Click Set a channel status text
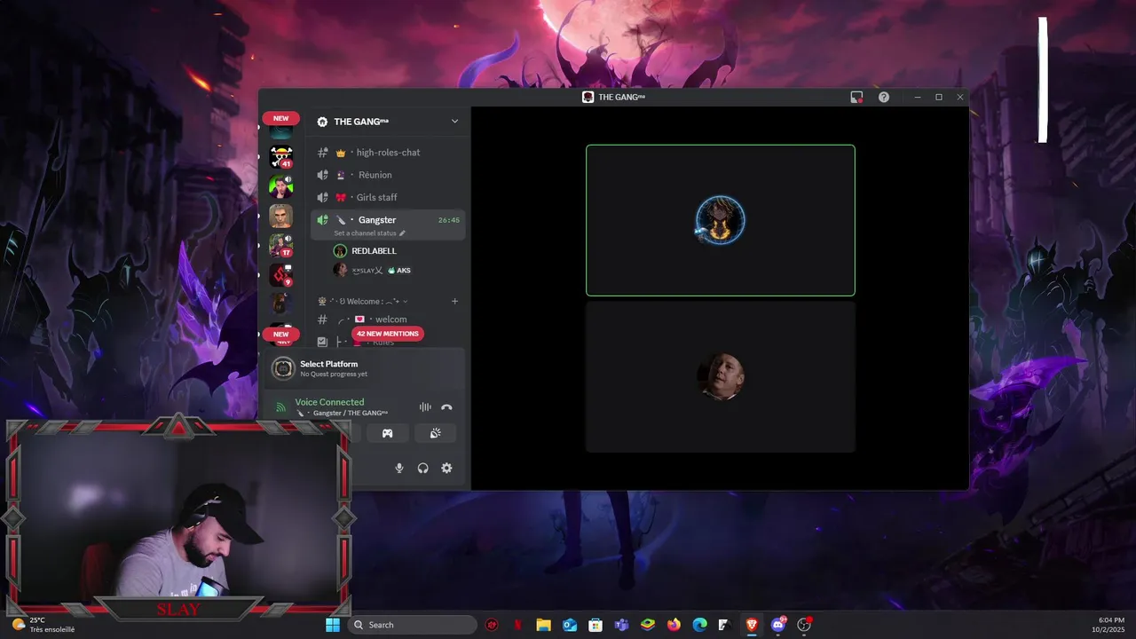 365,233
